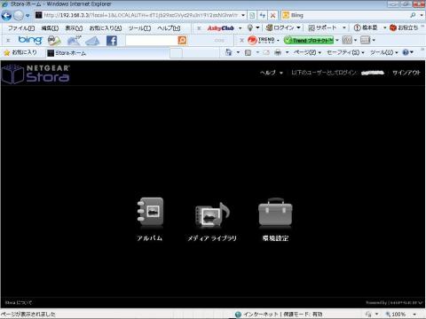Open the 編集(E) menu
Viewport: 426px width, 319px height.
(x=50, y=28)
